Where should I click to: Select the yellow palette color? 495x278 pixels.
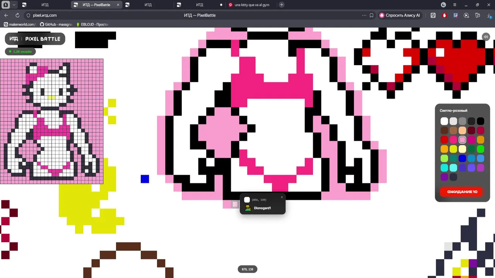coord(453,149)
